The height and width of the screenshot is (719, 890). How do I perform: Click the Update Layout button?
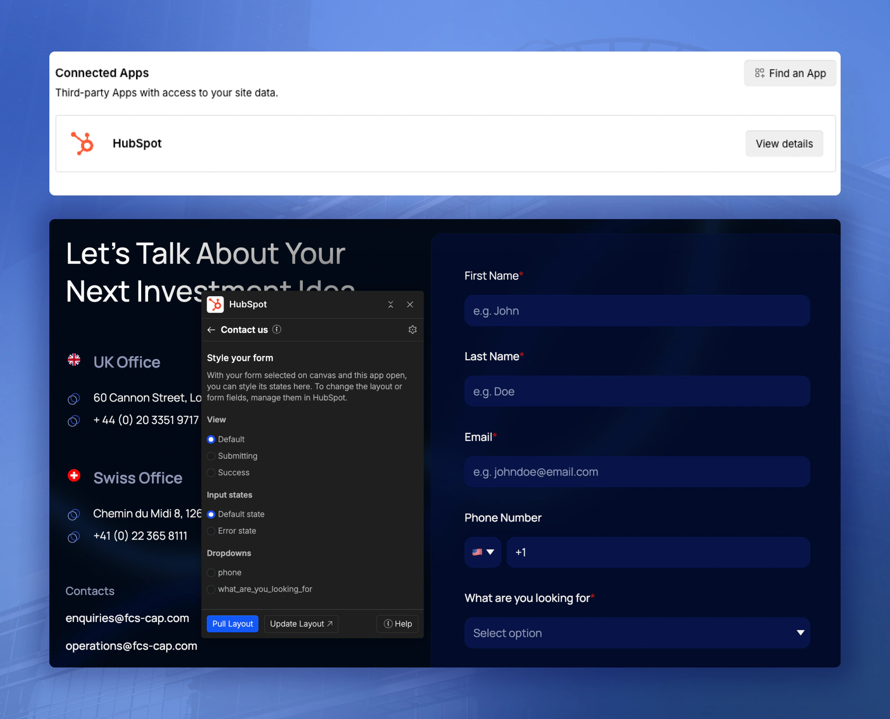pos(301,624)
